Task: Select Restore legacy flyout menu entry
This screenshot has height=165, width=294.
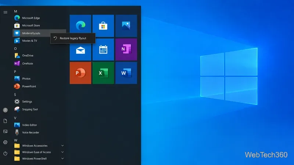Action: (x=73, y=38)
